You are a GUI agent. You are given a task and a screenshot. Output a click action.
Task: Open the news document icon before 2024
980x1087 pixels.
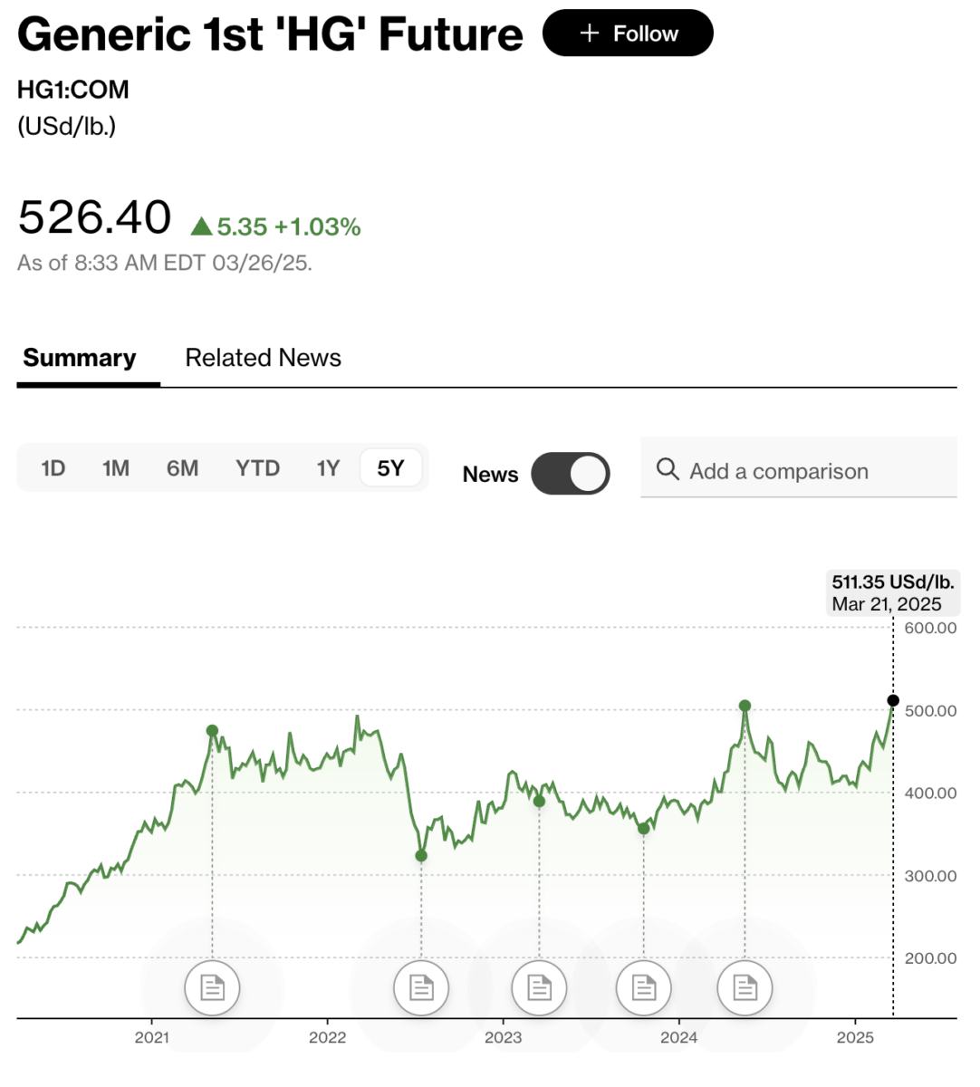[644, 987]
